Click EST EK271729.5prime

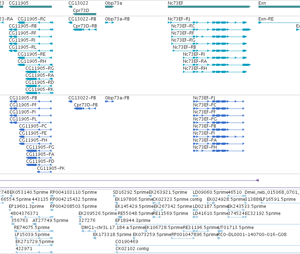click(x=35, y=242)
